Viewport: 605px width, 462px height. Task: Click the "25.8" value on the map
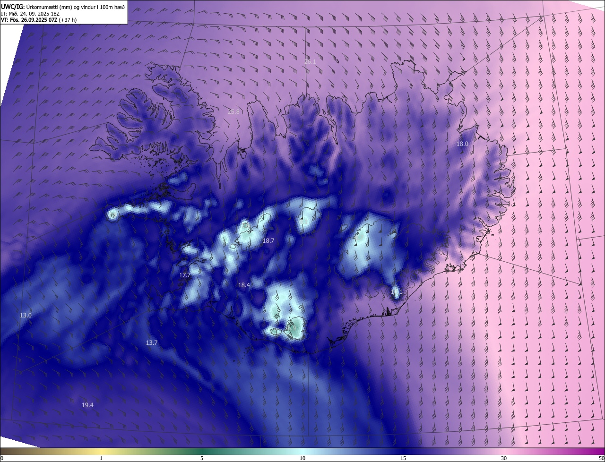click(x=234, y=112)
